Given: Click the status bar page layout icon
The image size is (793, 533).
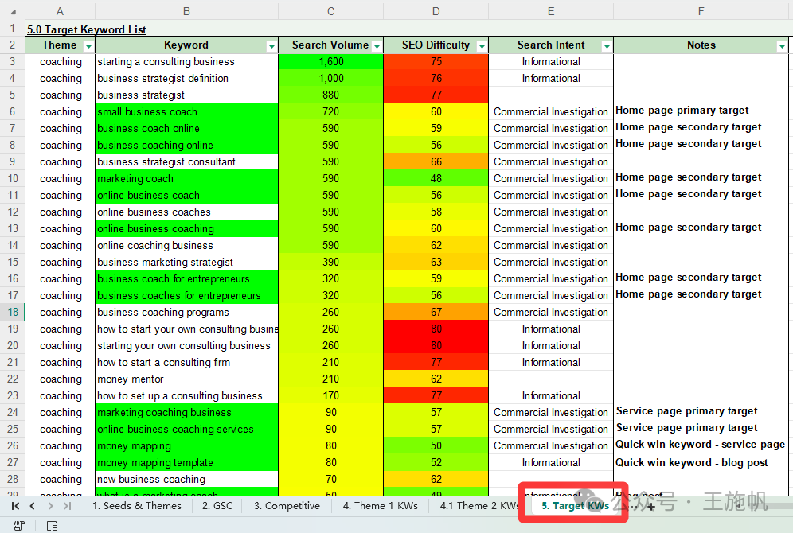Looking at the screenshot, I should point(52,526).
